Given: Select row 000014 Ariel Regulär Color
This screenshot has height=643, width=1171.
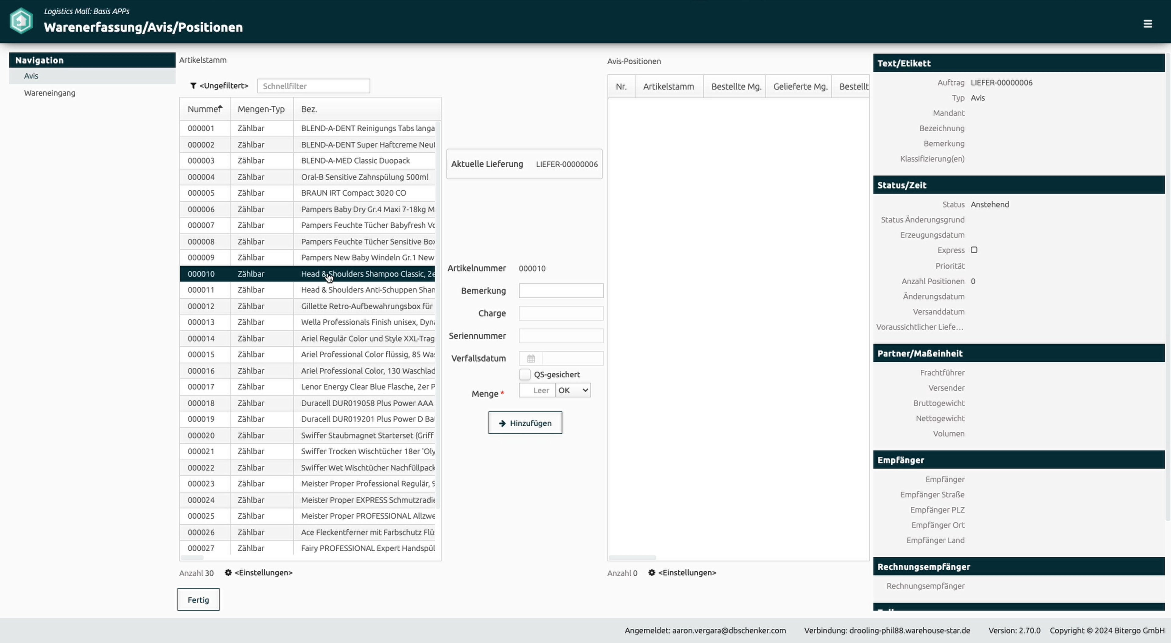Looking at the screenshot, I should 307,338.
